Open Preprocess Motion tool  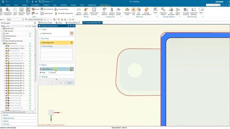pos(163,11)
